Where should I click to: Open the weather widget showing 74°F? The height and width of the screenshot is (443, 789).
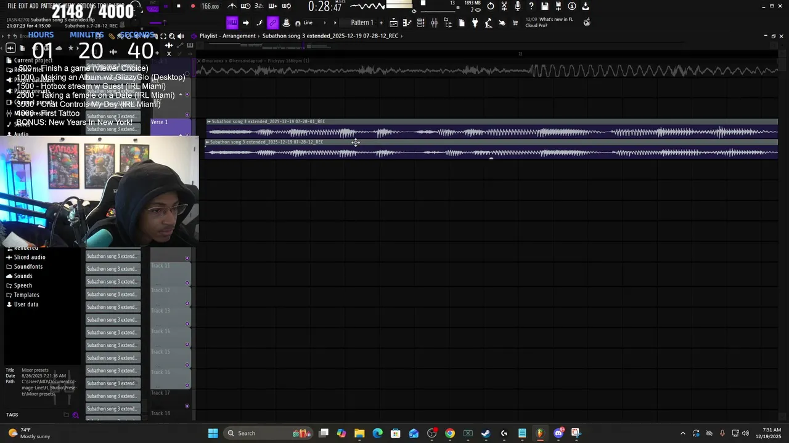click(30, 433)
